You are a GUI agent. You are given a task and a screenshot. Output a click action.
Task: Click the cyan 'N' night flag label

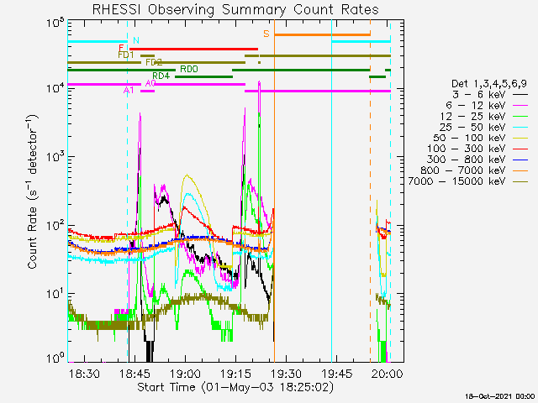click(136, 41)
